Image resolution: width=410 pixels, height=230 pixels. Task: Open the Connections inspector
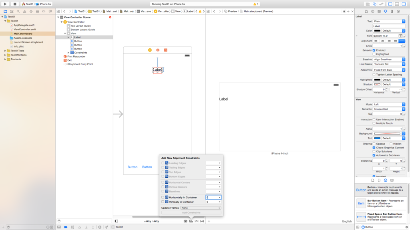tap(398, 11)
